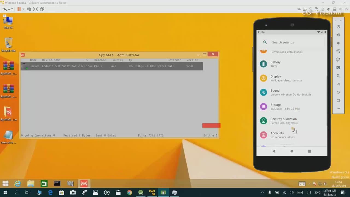Tap the orange Display settings icon
This screenshot has height=197, width=350.
[x=263, y=78]
